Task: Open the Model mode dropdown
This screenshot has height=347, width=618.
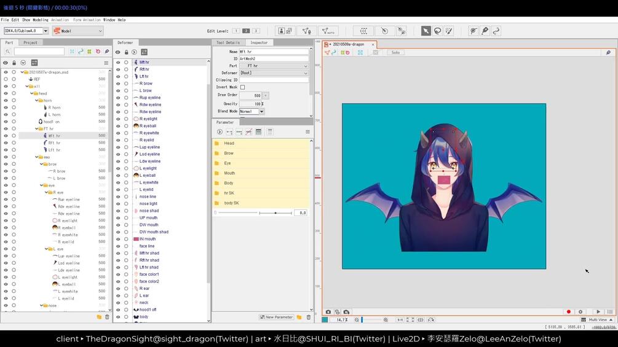Action: pyautogui.click(x=77, y=31)
